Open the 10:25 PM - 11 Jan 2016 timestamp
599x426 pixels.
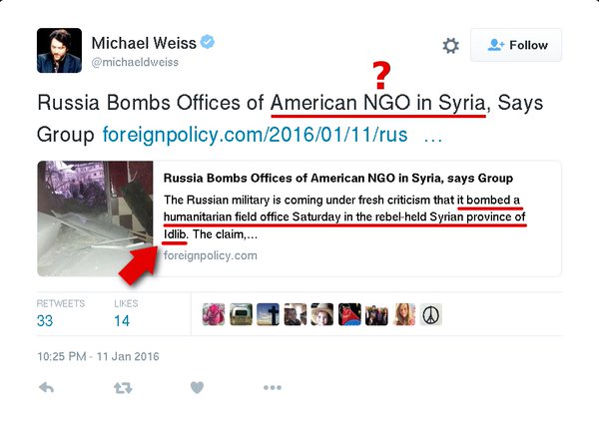pyautogui.click(x=98, y=356)
